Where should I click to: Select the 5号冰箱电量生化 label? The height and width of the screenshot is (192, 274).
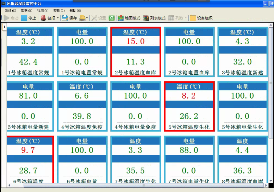point(242,127)
